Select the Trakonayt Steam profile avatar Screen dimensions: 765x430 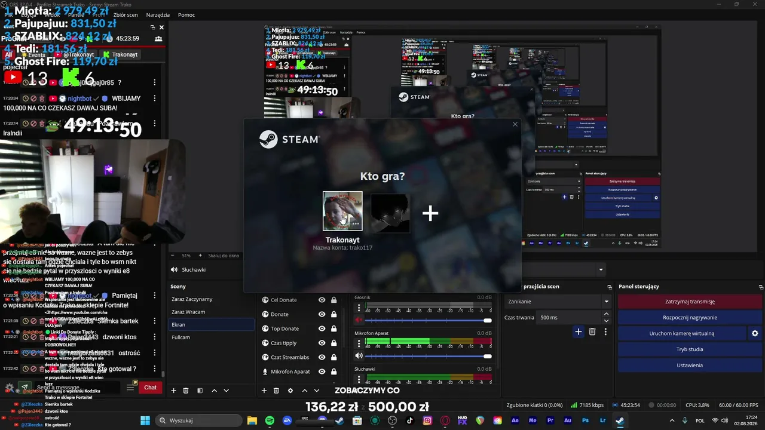click(342, 211)
